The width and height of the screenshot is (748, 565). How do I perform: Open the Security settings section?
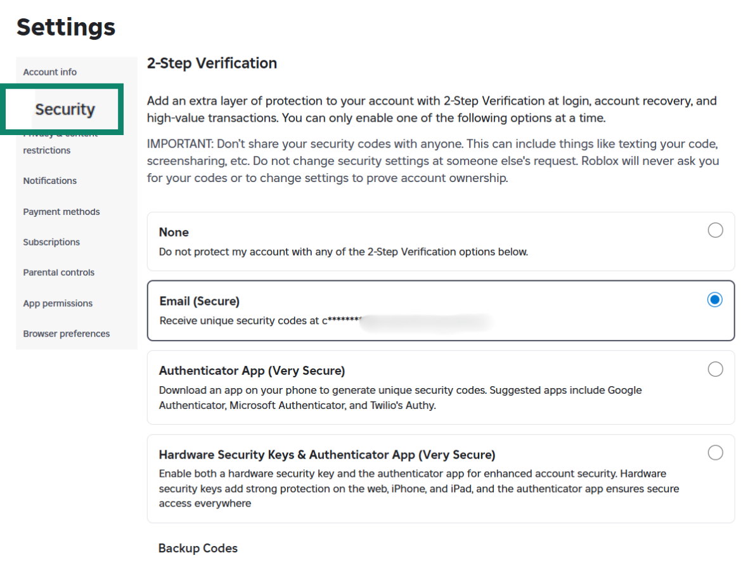click(x=63, y=108)
